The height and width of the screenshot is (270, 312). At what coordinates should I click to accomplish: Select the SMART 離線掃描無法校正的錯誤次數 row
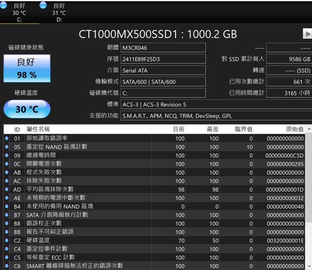(154, 266)
